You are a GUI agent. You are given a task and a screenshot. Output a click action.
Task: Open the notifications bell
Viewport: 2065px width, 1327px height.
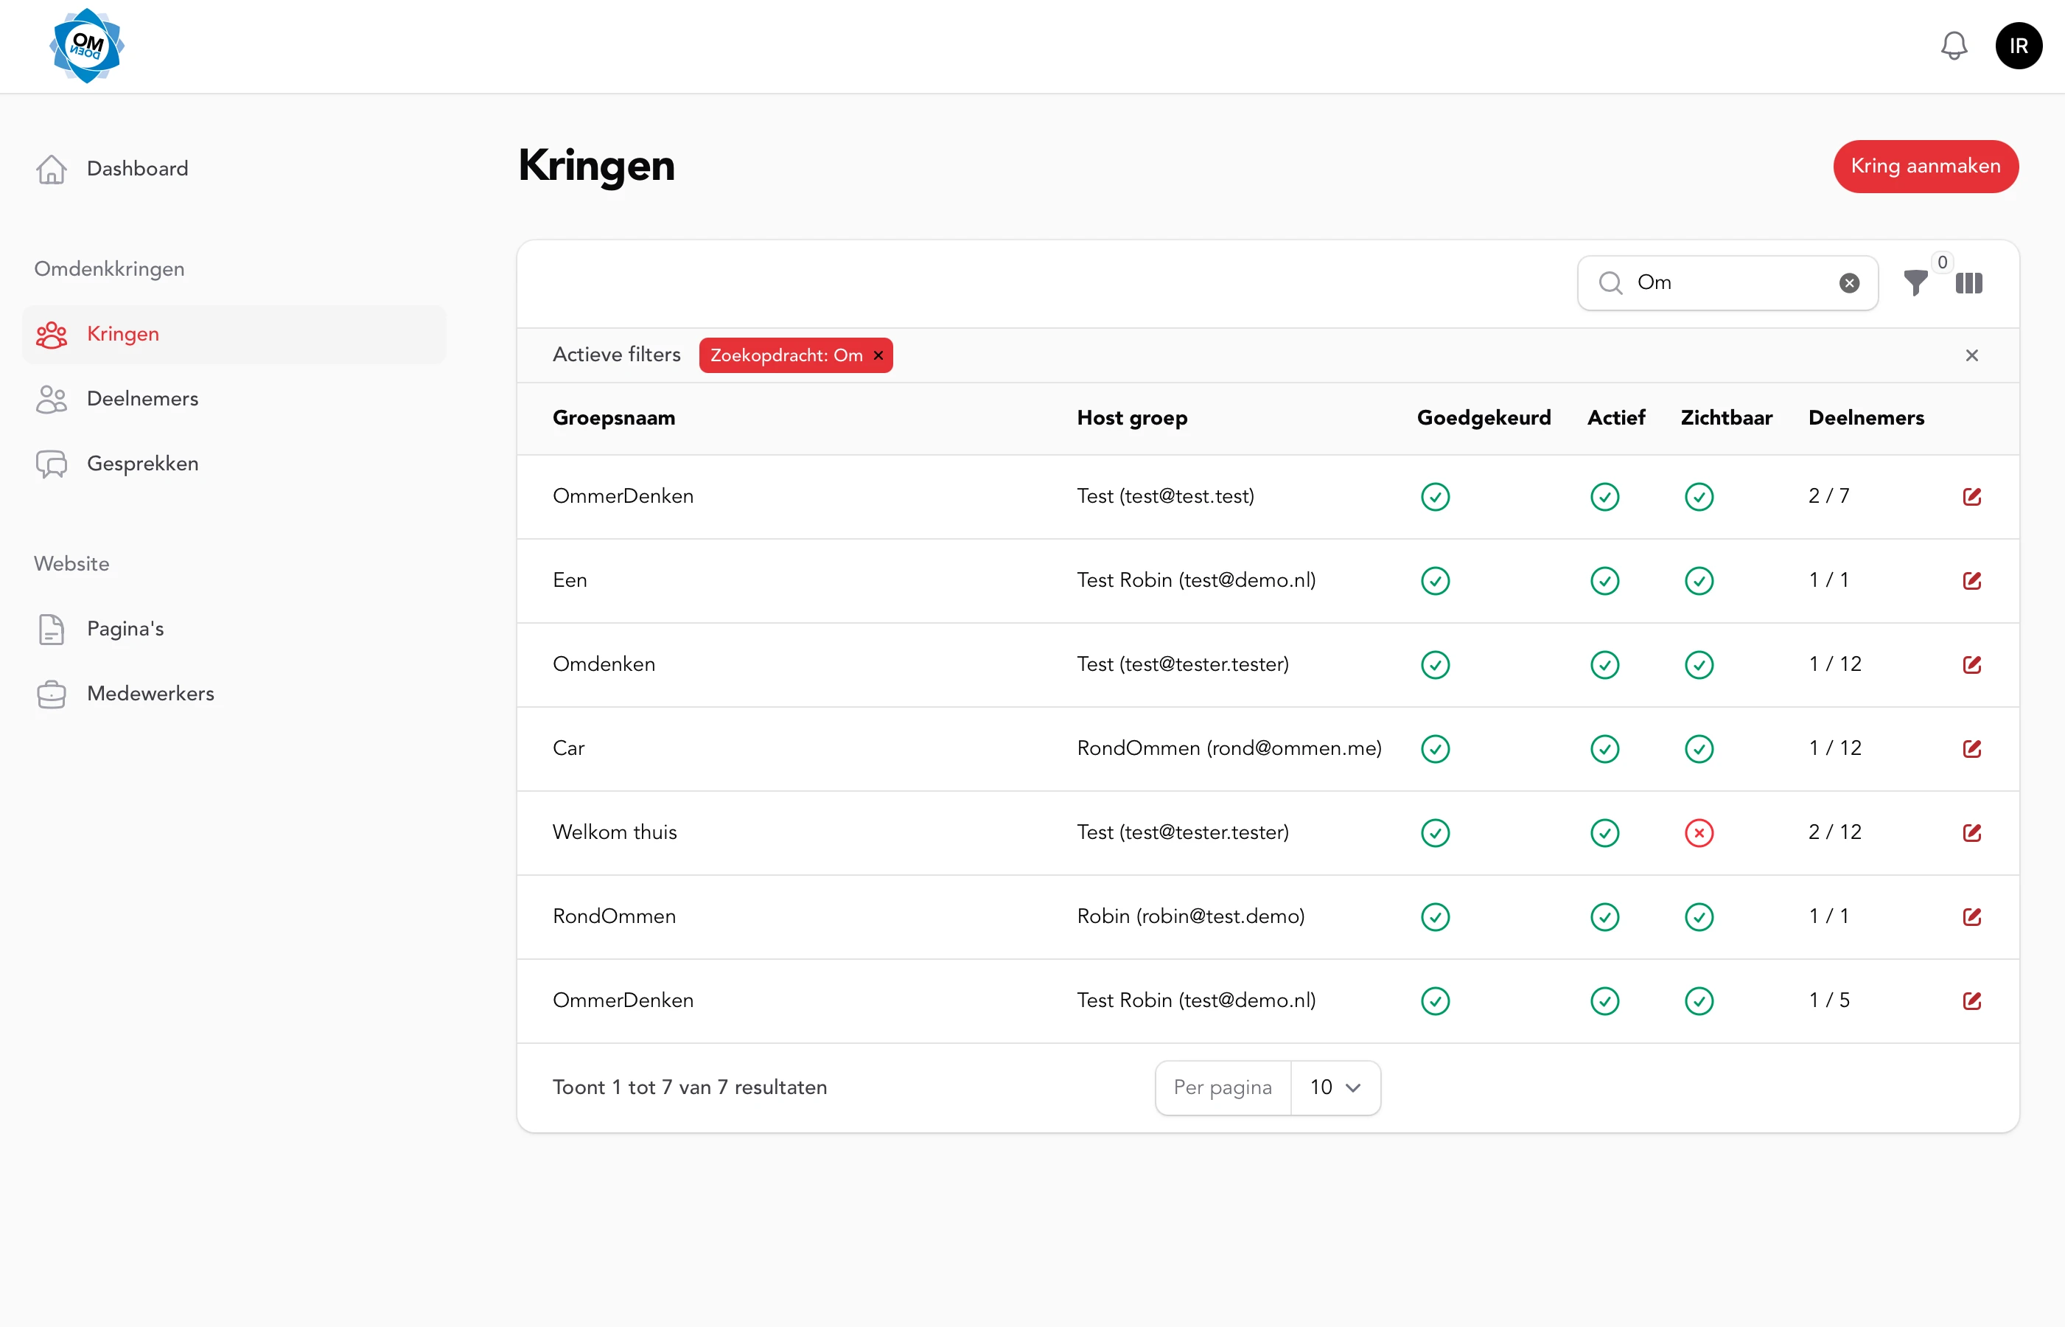[x=1953, y=46]
